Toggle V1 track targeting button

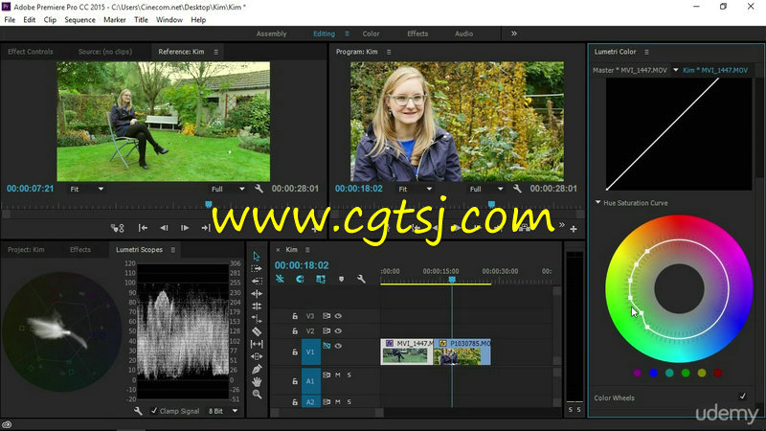pos(310,352)
